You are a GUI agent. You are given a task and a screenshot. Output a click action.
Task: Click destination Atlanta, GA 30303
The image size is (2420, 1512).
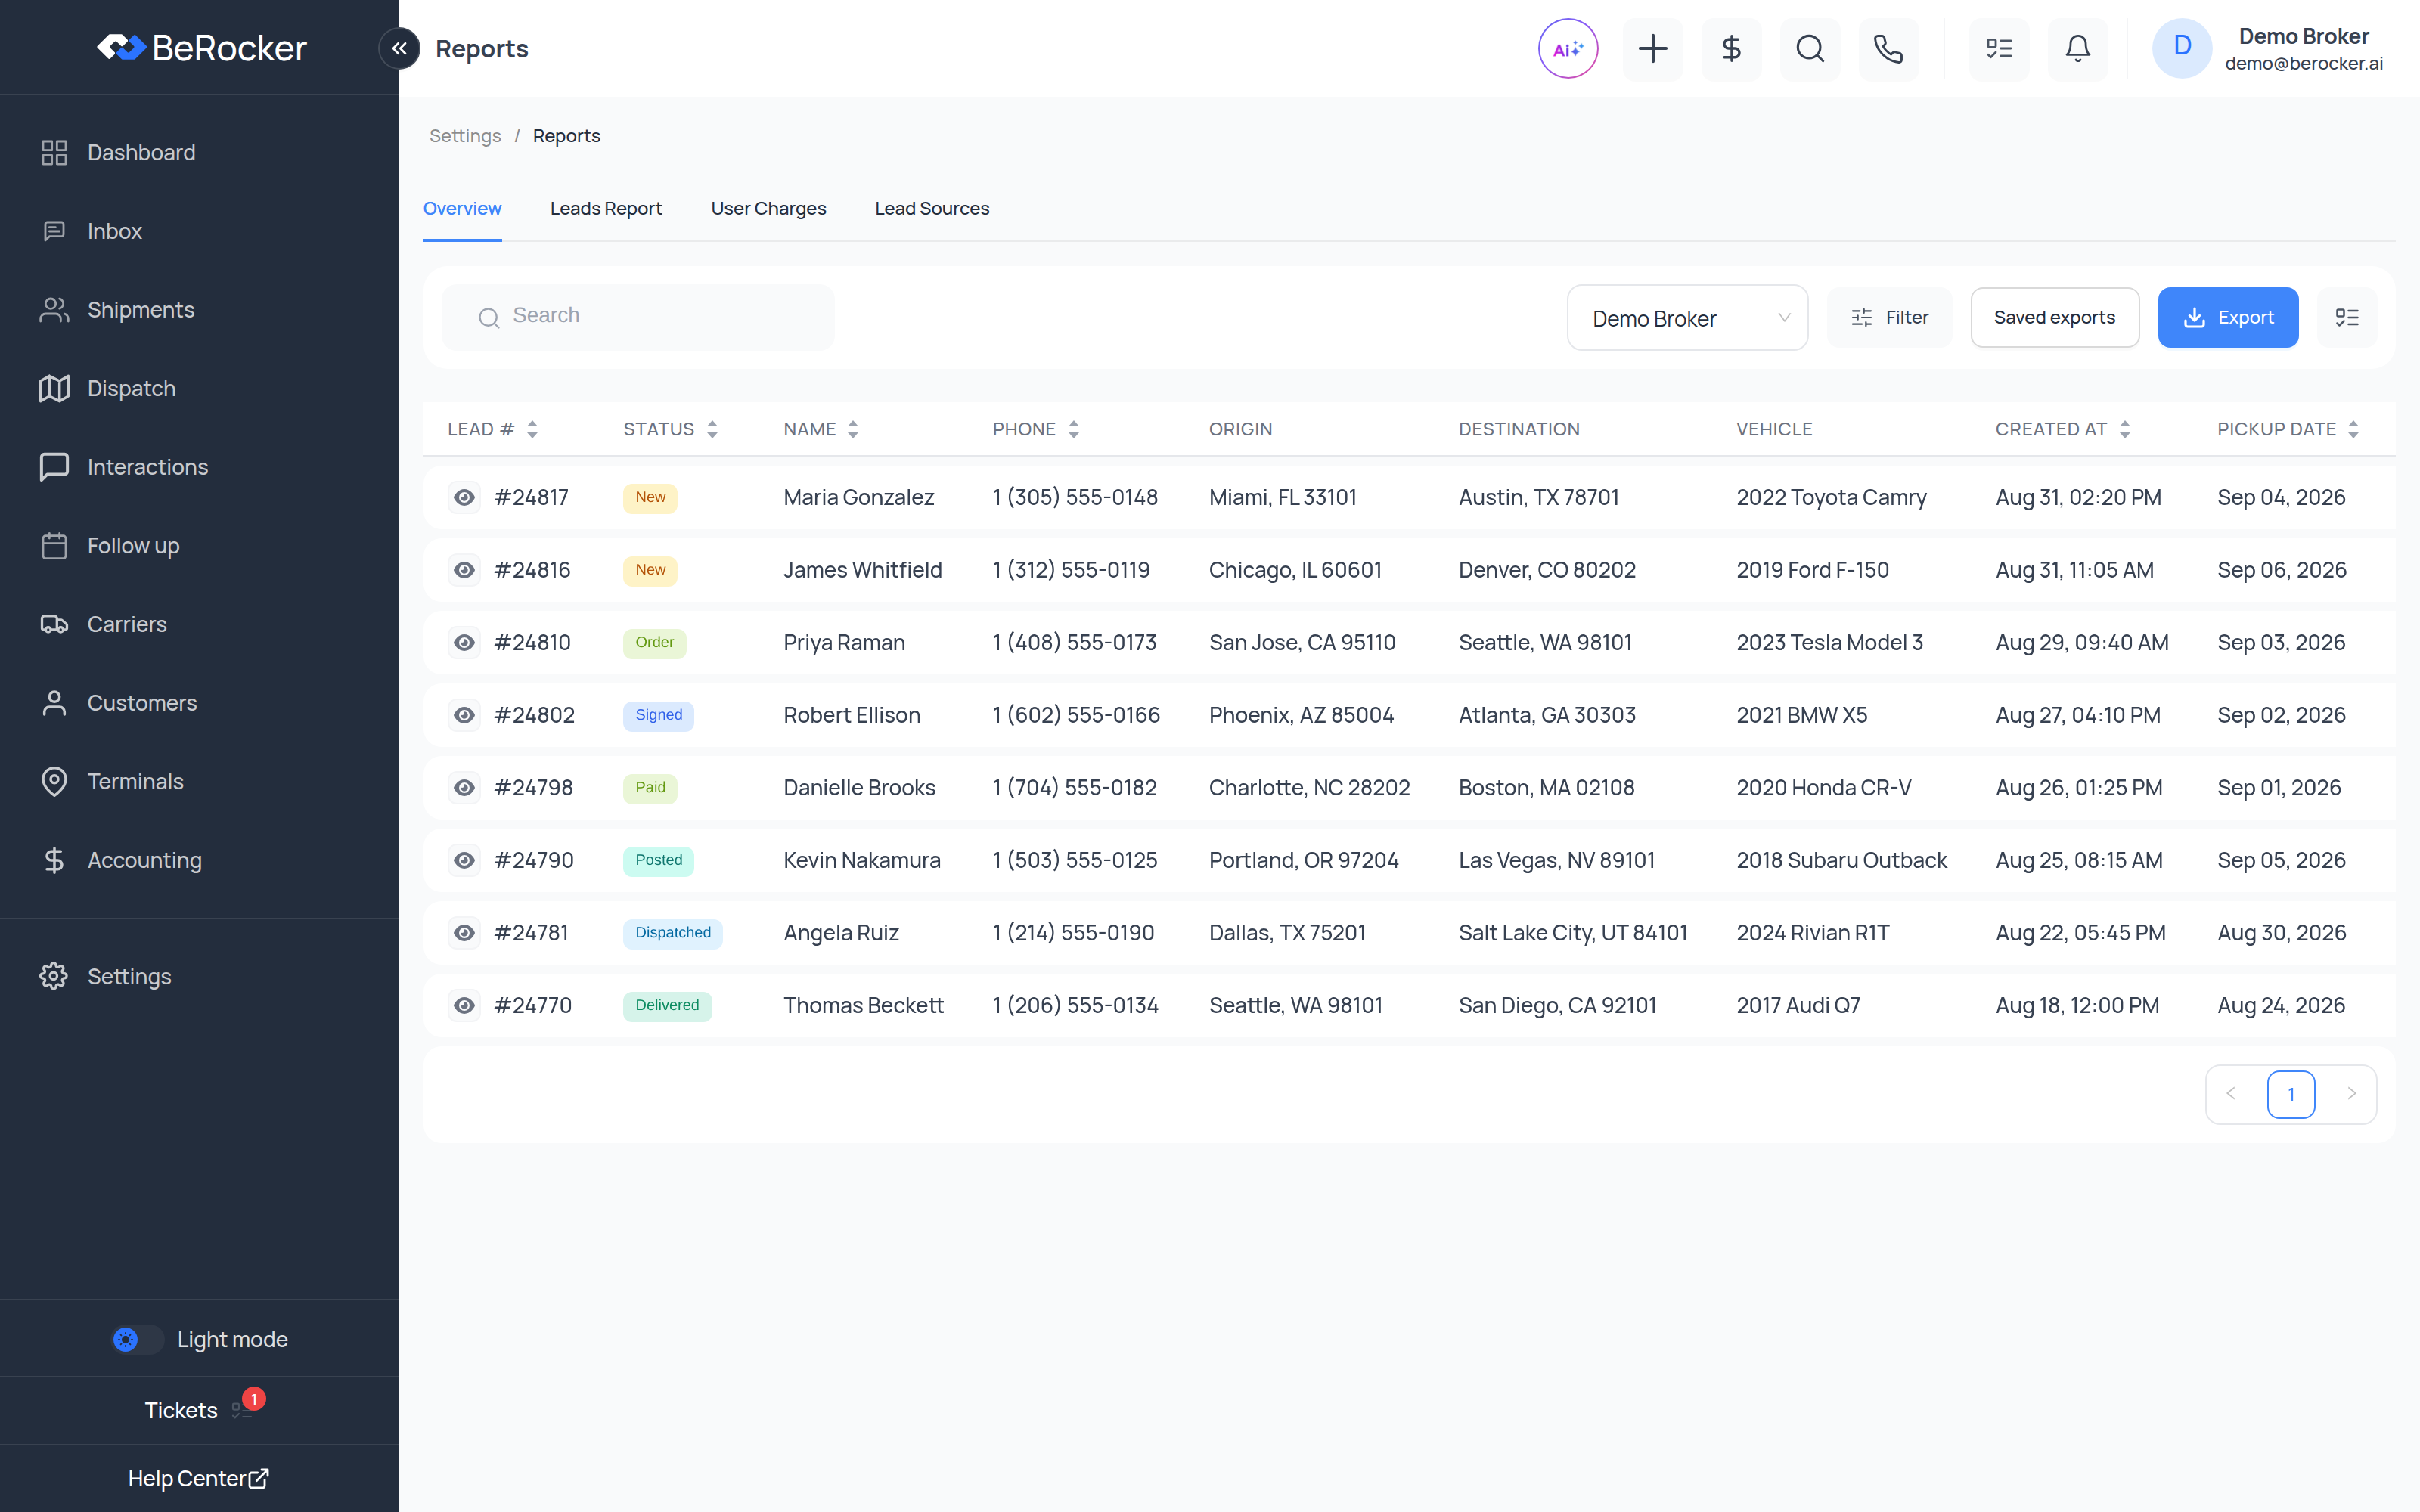1546,715
